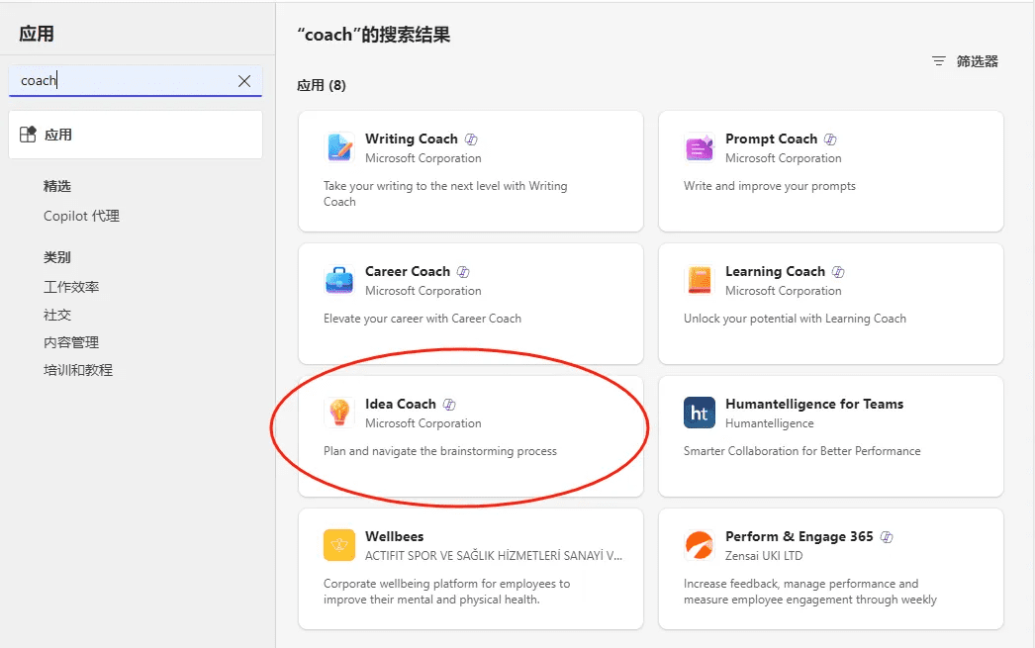Click the Humantelligence ht logo icon
Viewport: 1035px width, 648px height.
(x=700, y=414)
